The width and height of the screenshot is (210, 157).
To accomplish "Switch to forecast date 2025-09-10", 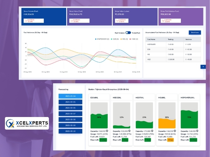I will 70,131.
